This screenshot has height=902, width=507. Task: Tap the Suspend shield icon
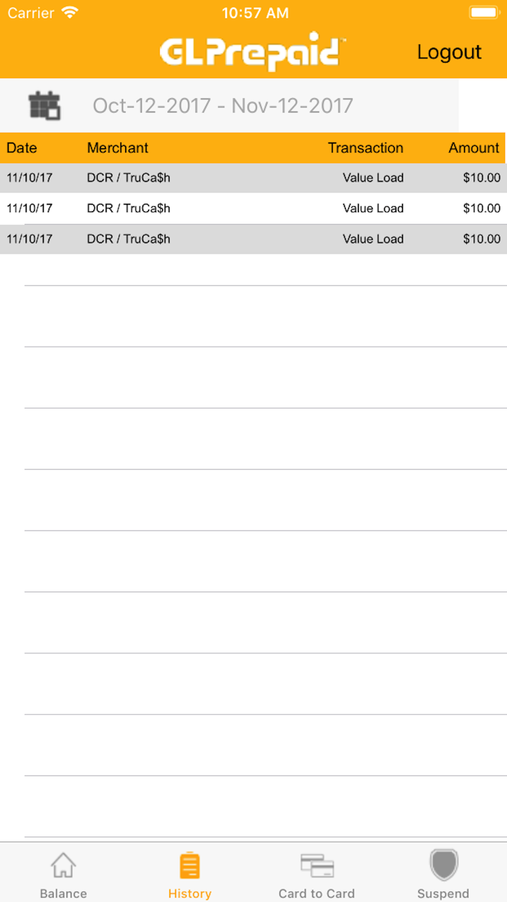coord(444,865)
